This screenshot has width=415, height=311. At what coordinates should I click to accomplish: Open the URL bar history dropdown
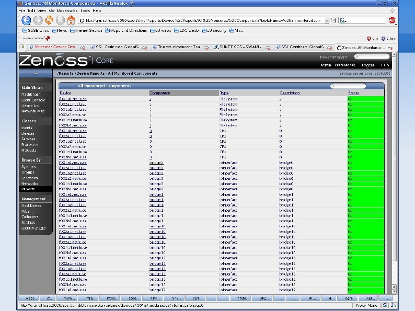click(327, 20)
